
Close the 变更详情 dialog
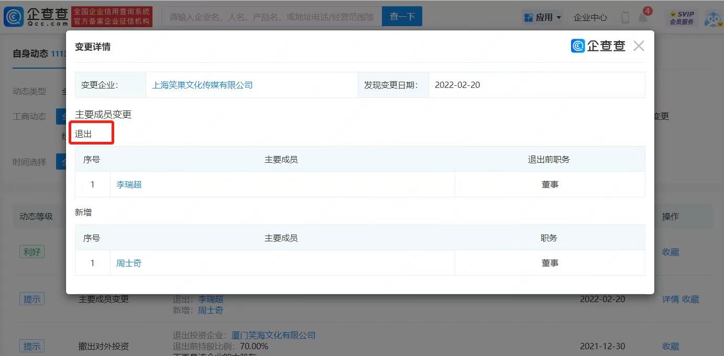[x=639, y=46]
